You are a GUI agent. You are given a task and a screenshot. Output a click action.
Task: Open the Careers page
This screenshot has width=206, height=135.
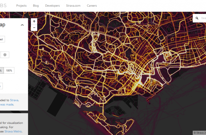(92, 6)
